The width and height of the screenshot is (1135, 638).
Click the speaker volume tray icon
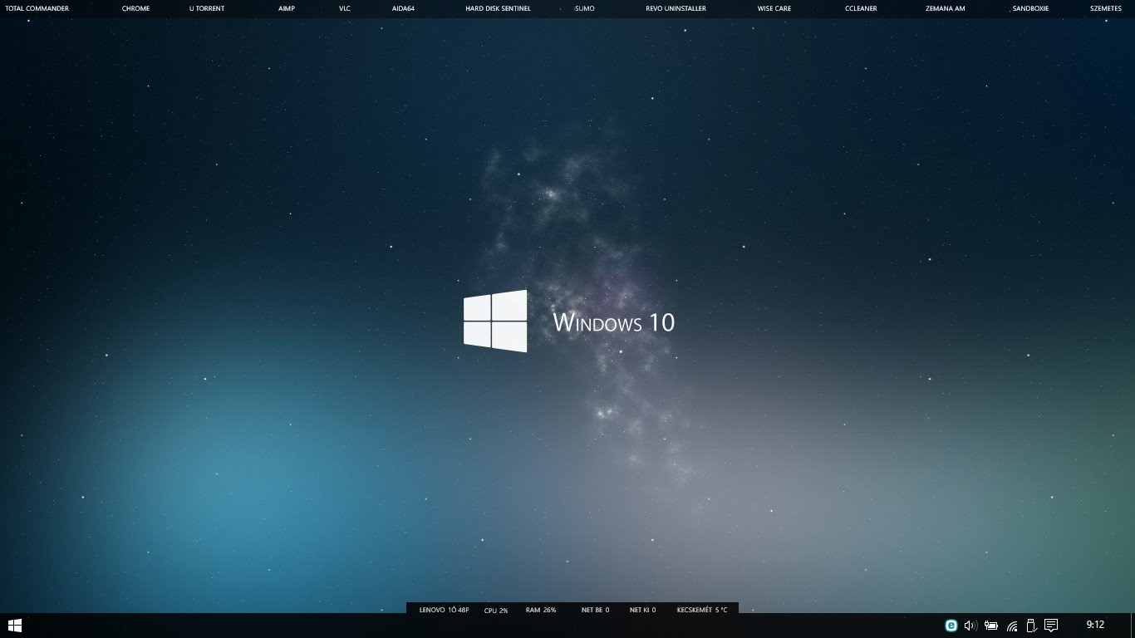970,626
